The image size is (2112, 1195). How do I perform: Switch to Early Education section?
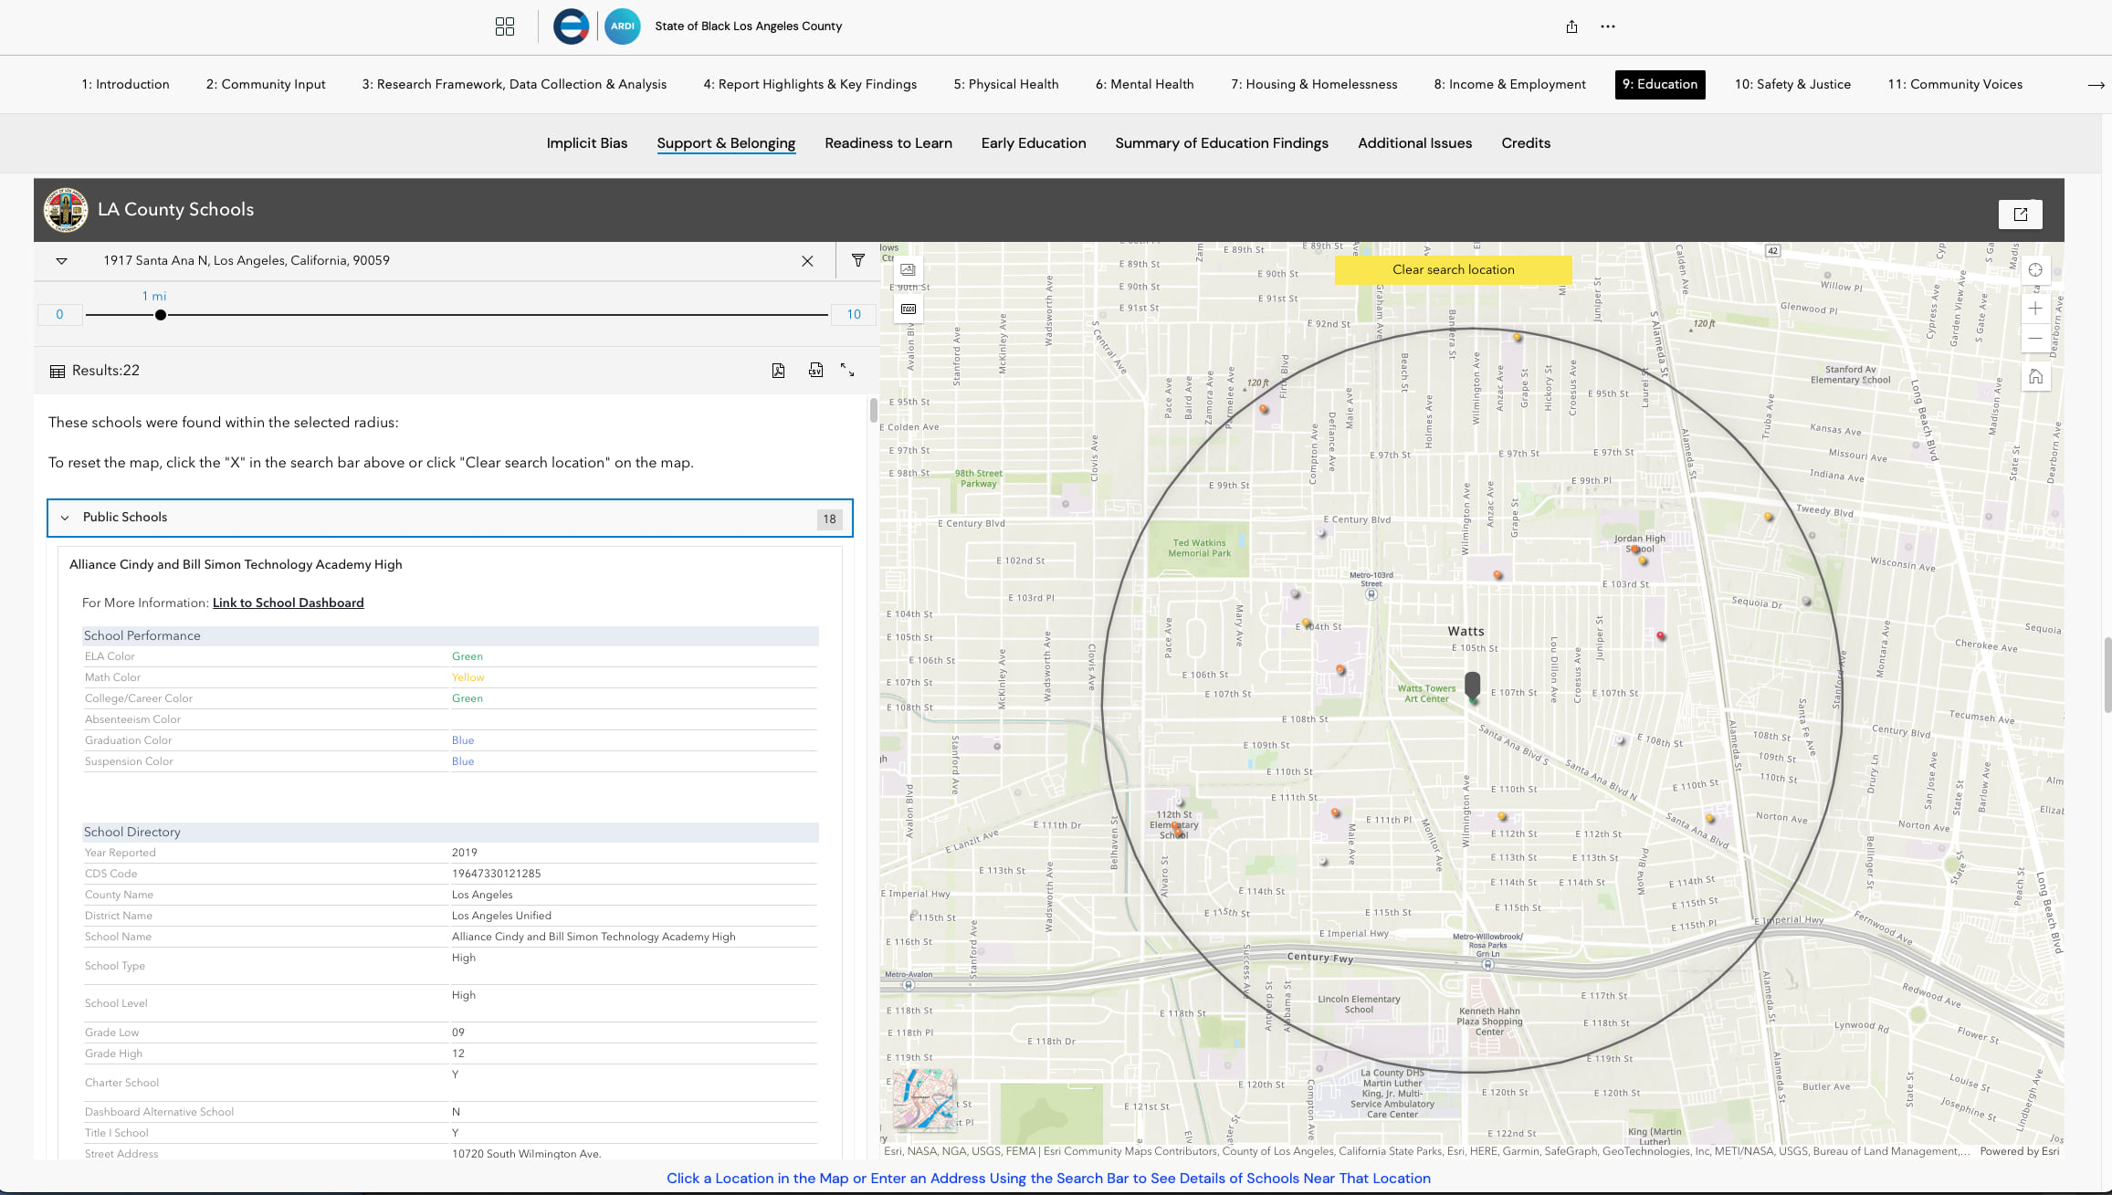pos(1033,143)
